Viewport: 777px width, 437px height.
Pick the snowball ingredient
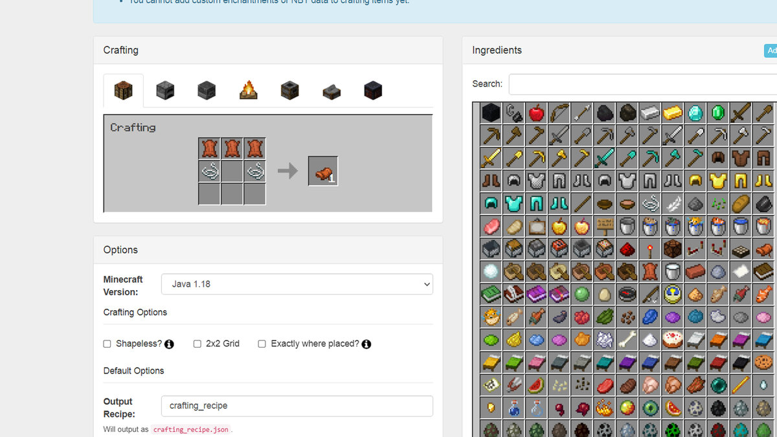491,271
